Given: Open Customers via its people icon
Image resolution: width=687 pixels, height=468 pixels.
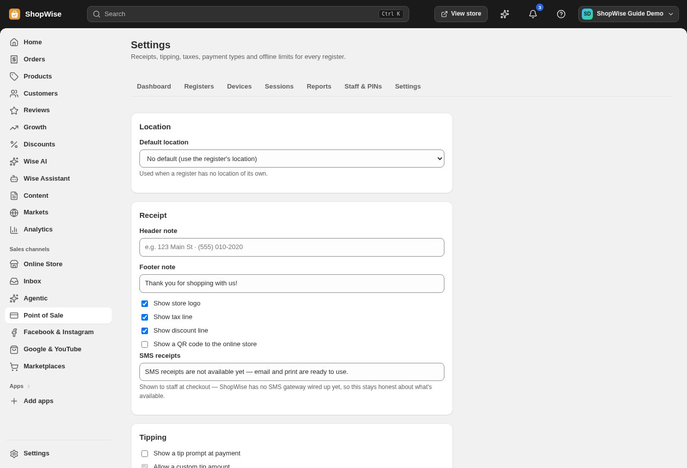Looking at the screenshot, I should click(14, 94).
